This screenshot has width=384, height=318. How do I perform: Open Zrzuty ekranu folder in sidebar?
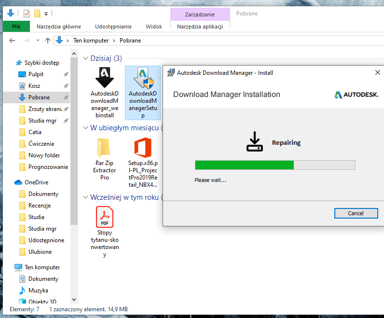(45, 109)
